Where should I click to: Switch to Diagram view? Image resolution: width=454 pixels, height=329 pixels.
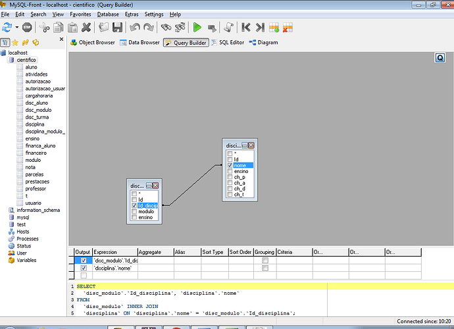(263, 43)
